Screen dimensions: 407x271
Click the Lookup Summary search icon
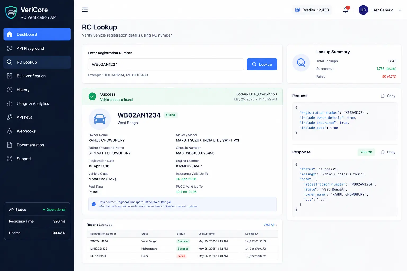[301, 63]
